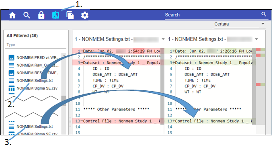Click text icon of NONMEM.Raw_Output

(12, 65)
